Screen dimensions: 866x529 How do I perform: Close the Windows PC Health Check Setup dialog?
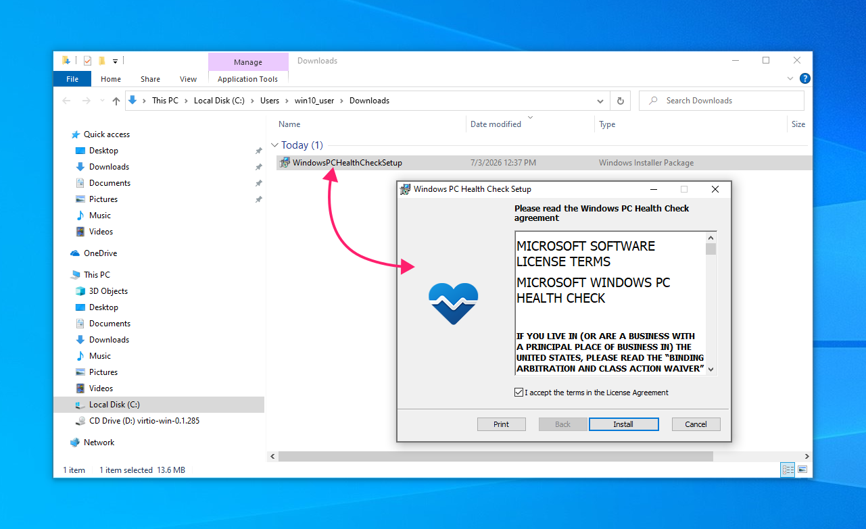point(715,189)
